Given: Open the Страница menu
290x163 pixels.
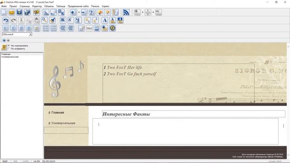Looking at the screenshot, I should [x=24, y=6].
